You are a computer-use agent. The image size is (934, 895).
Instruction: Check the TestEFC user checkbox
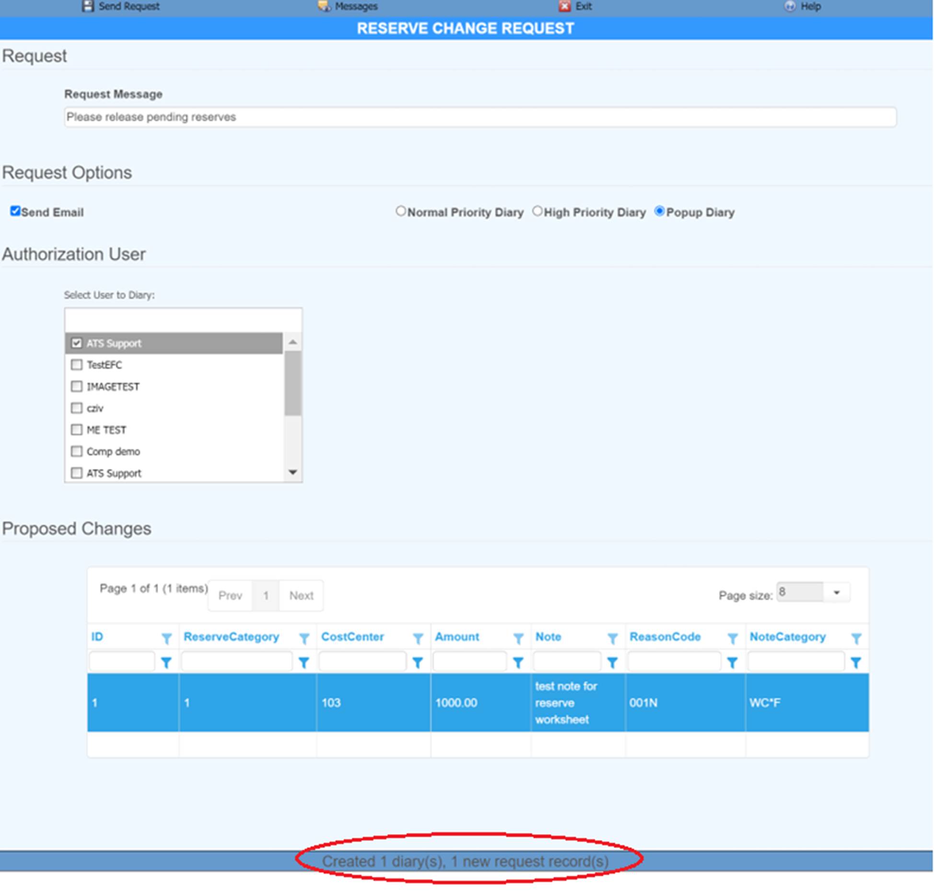76,365
